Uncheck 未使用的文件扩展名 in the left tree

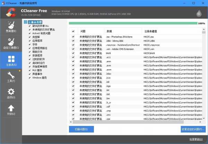(x=30, y=29)
